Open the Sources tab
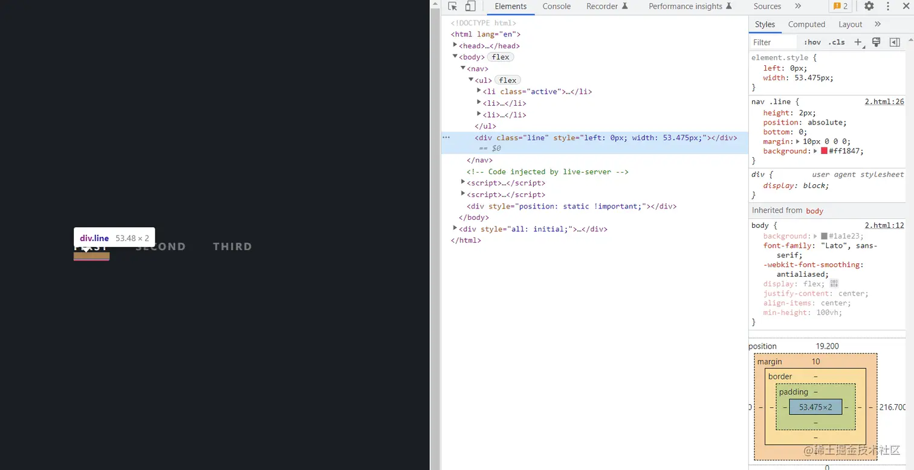Image resolution: width=914 pixels, height=470 pixels. [767, 6]
